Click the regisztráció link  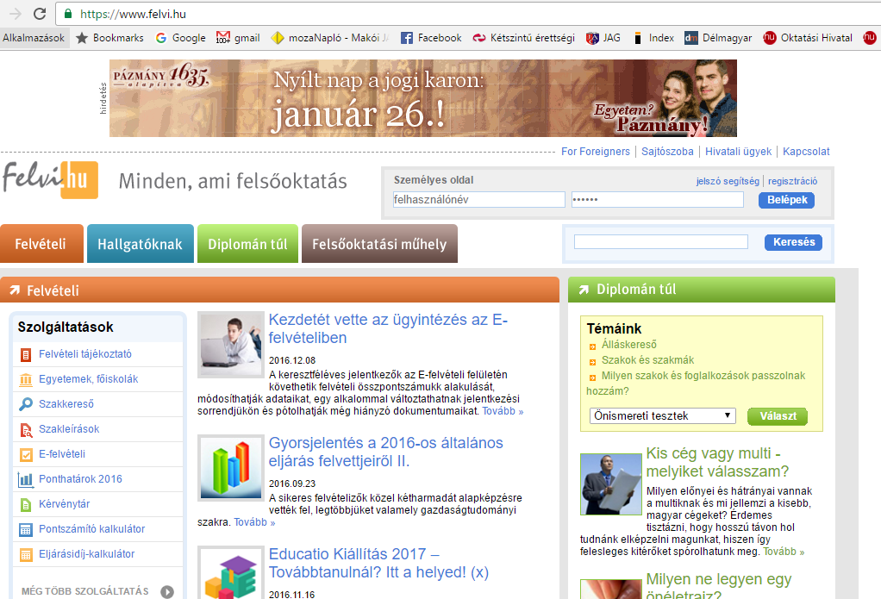pyautogui.click(x=793, y=181)
